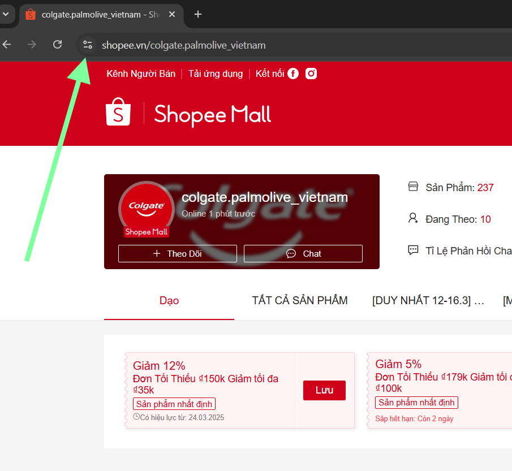Click the browser back arrow
The image size is (512, 471).
click(7, 45)
